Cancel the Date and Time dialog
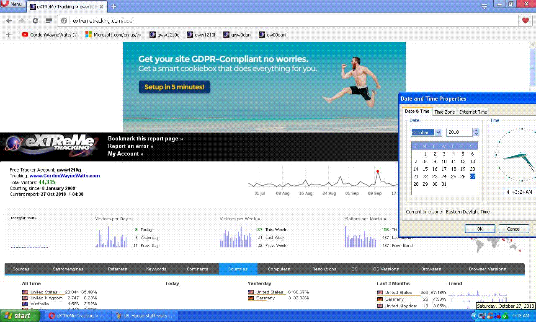The height and width of the screenshot is (322, 536). click(513, 229)
